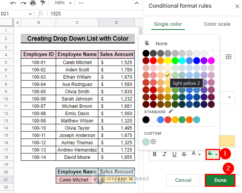Toggle Bold formatting style
This screenshot has height=193, width=242.
(155, 154)
